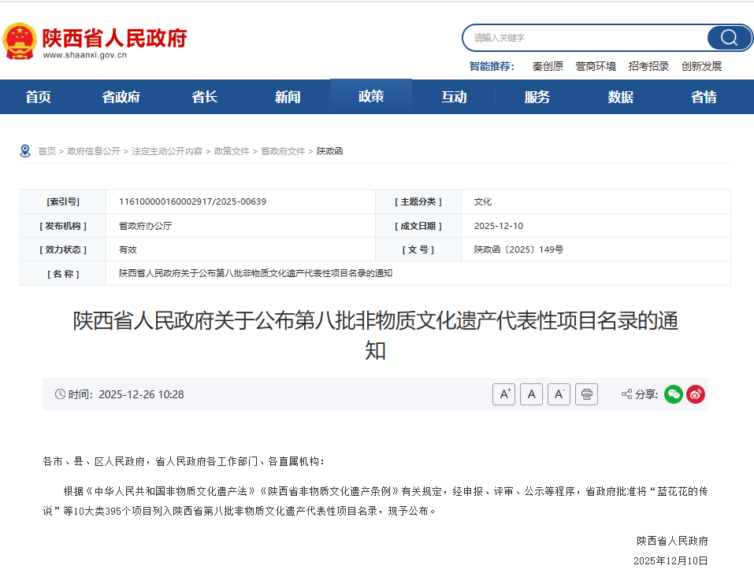The height and width of the screenshot is (584, 754).
Task: Go to 首页 in breadcrumb
Action: coord(47,151)
